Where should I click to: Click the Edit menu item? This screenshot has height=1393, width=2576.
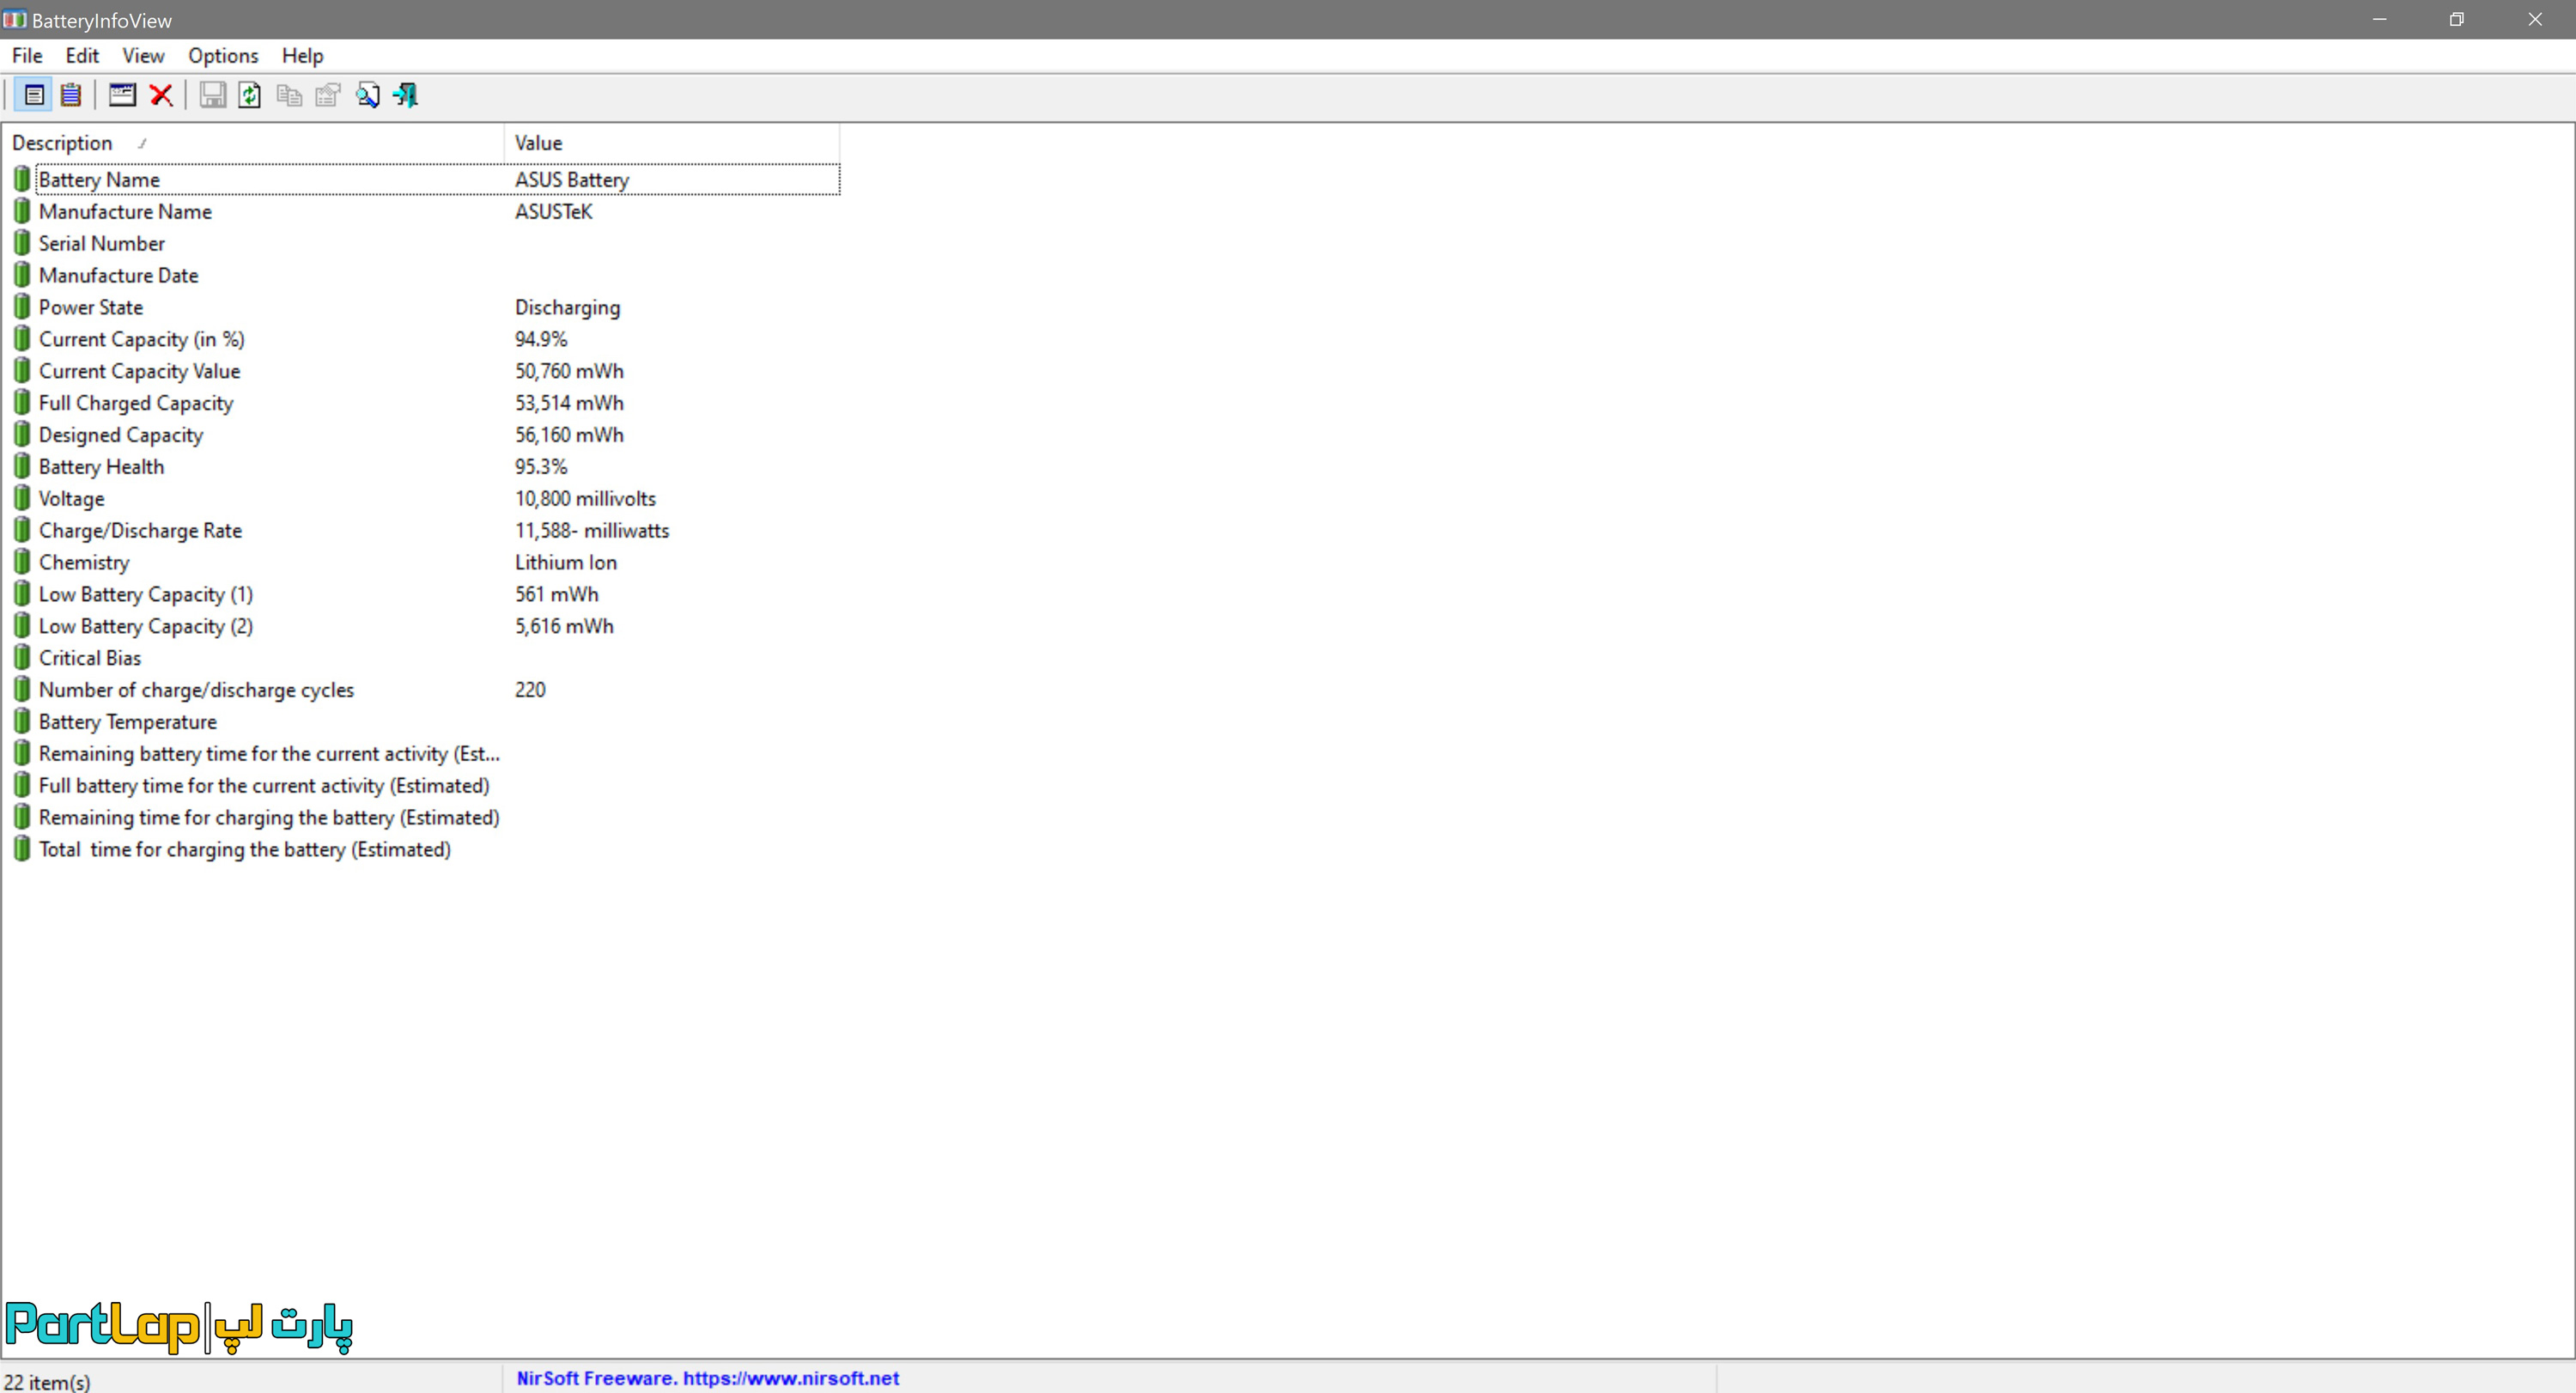coord(81,55)
